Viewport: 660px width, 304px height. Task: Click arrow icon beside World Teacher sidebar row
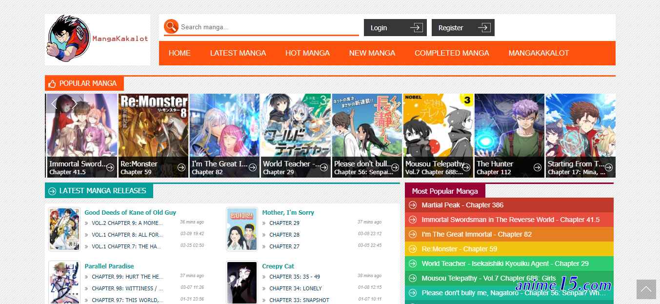(x=413, y=263)
